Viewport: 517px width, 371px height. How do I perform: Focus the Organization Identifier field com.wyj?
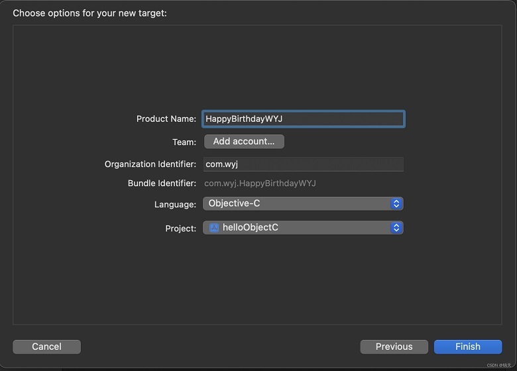point(304,164)
